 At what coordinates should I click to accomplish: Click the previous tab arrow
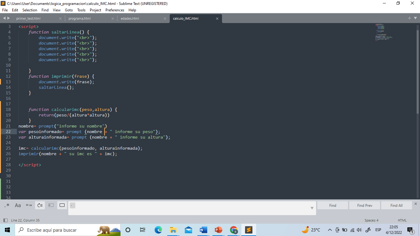pos(4,18)
